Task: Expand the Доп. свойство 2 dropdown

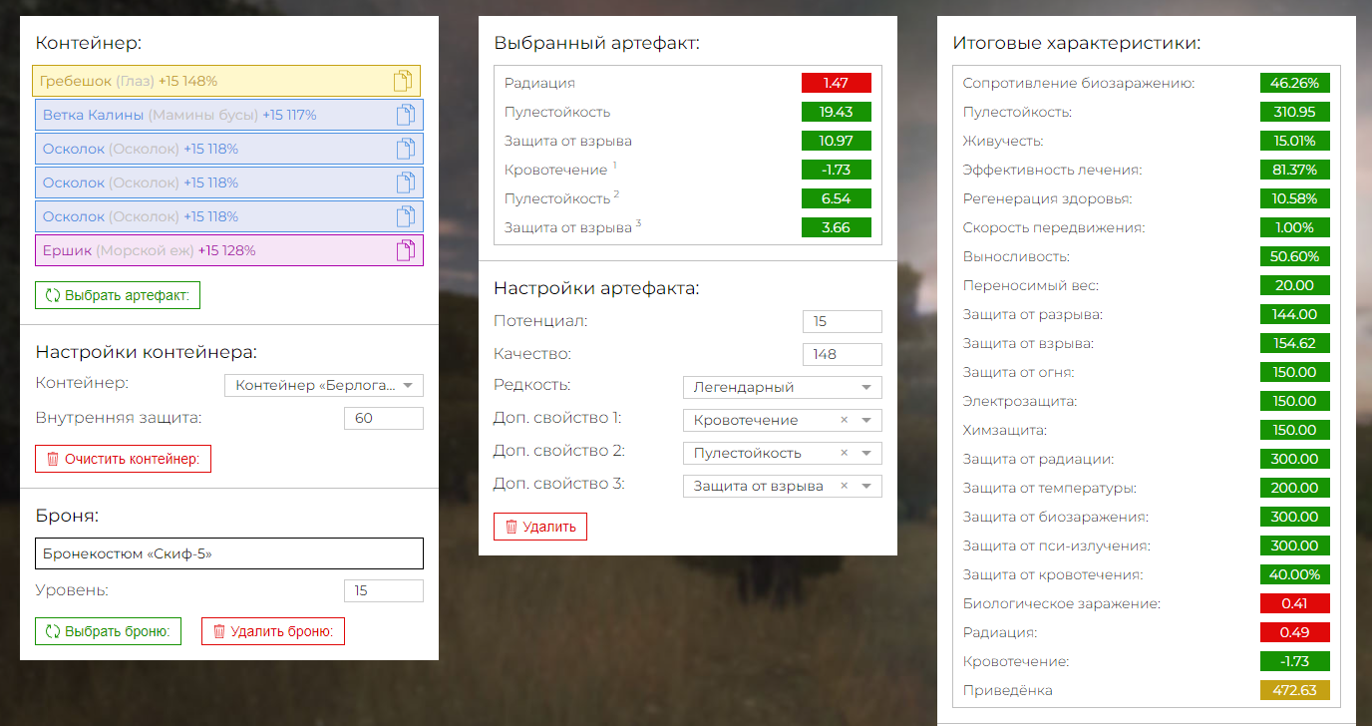Action: pyautogui.click(x=865, y=453)
